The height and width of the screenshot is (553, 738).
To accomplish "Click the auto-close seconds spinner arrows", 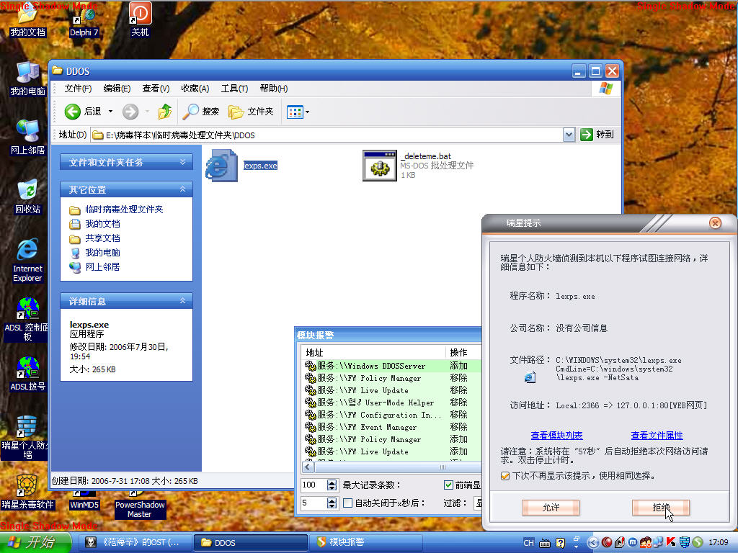I will [x=332, y=503].
